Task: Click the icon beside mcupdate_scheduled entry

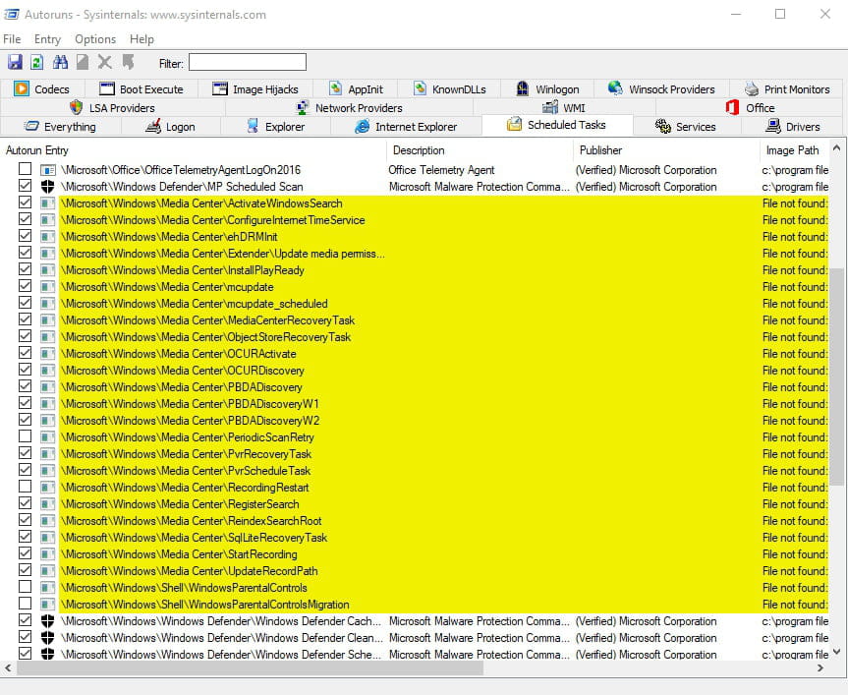Action: [x=48, y=304]
